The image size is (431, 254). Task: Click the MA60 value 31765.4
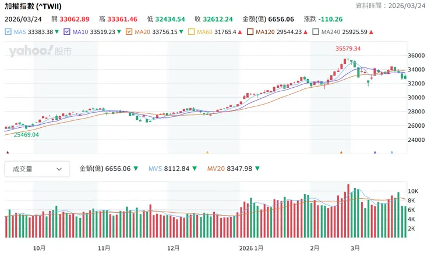(x=225, y=32)
